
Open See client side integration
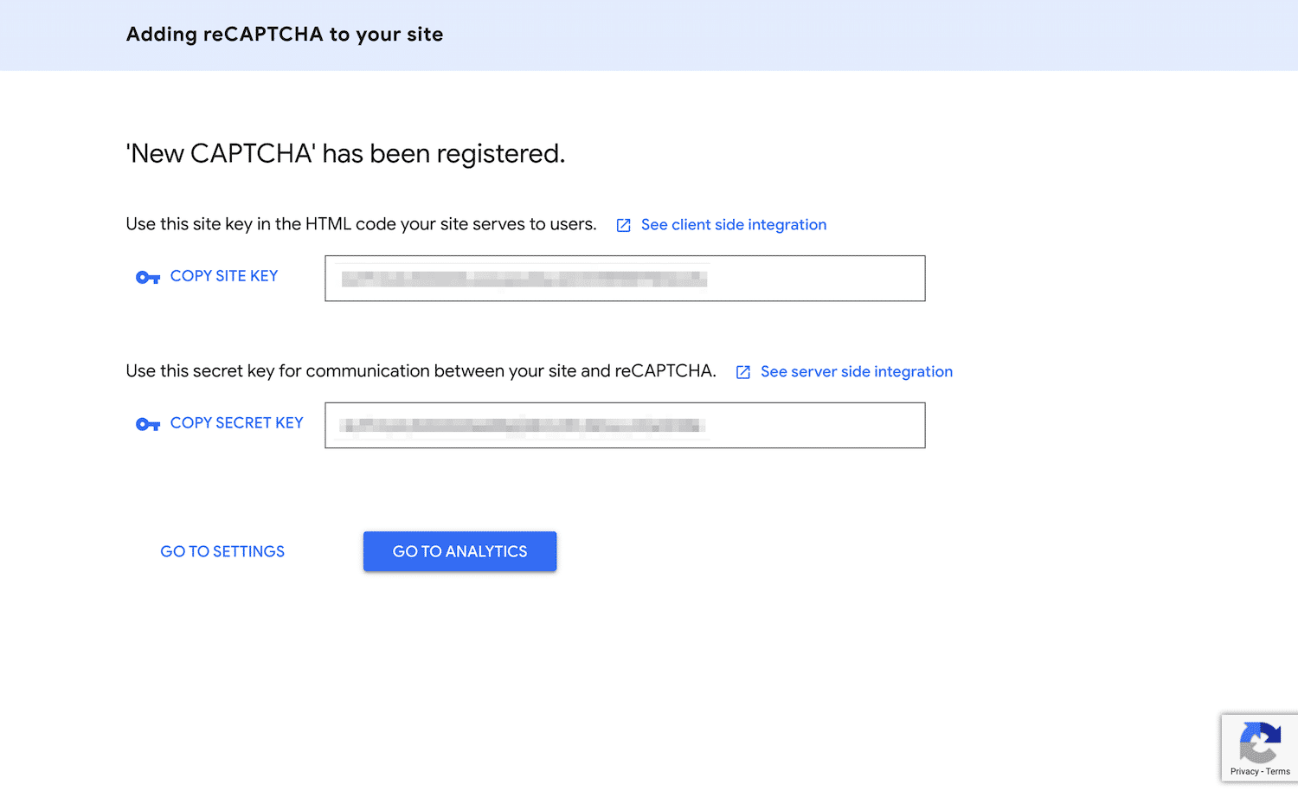733,224
